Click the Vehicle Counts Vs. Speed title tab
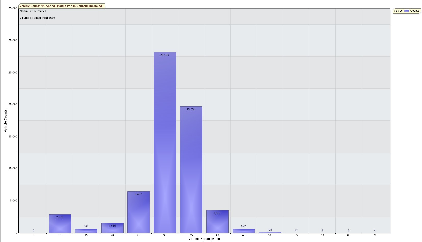Viewport: 422px width, 242px height. click(61, 6)
